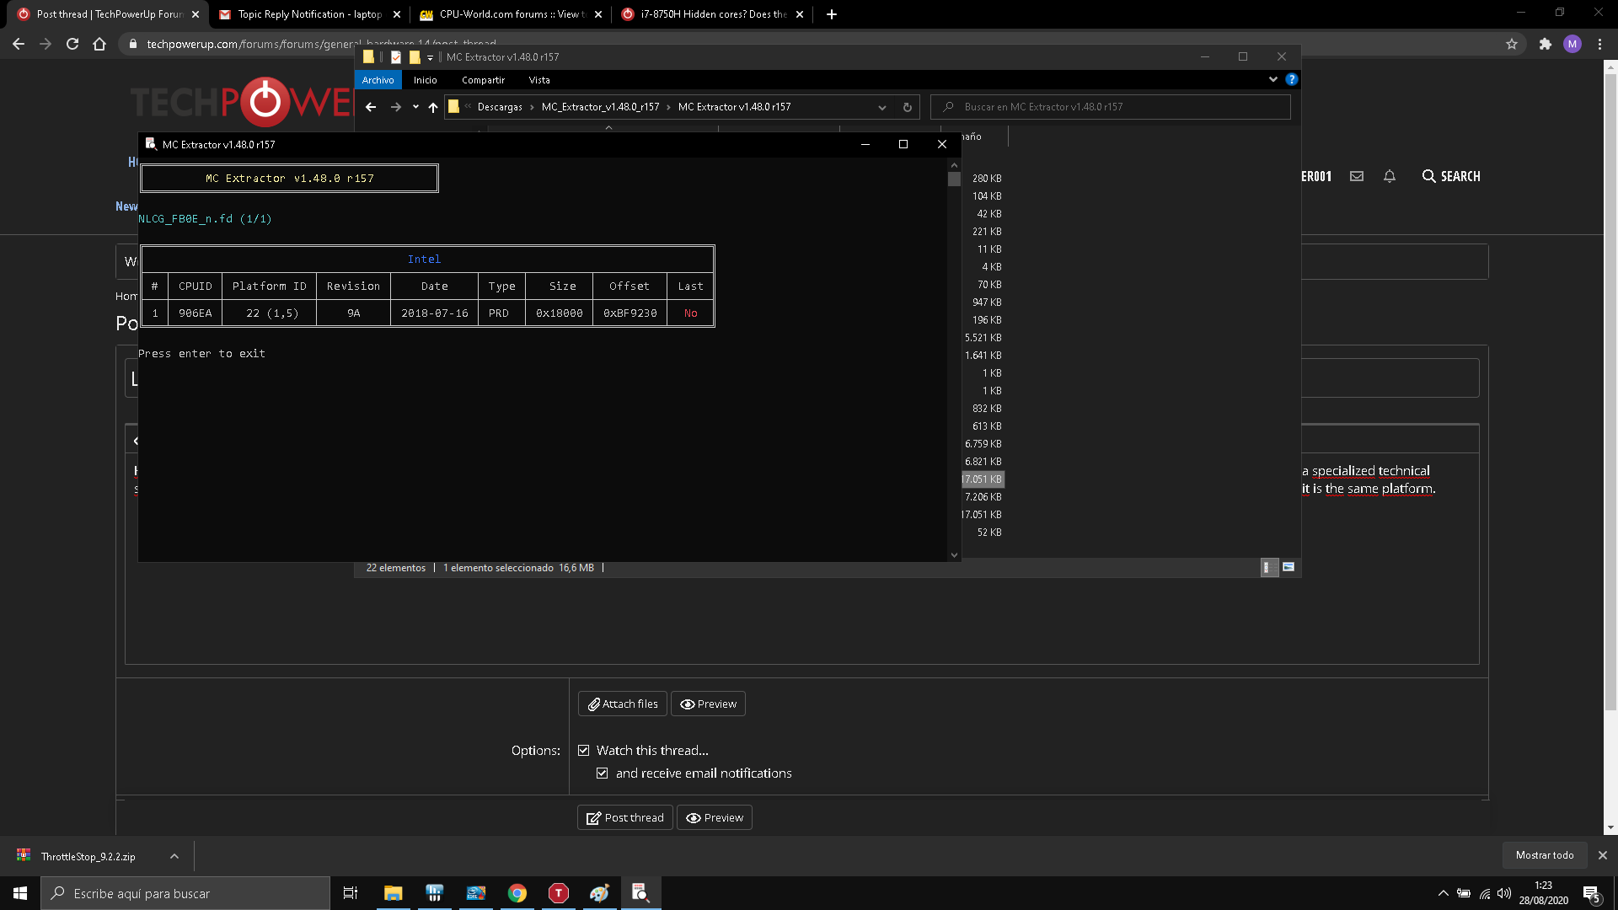Switch Explorer to details view icon
The width and height of the screenshot is (1618, 910).
pyautogui.click(x=1269, y=567)
